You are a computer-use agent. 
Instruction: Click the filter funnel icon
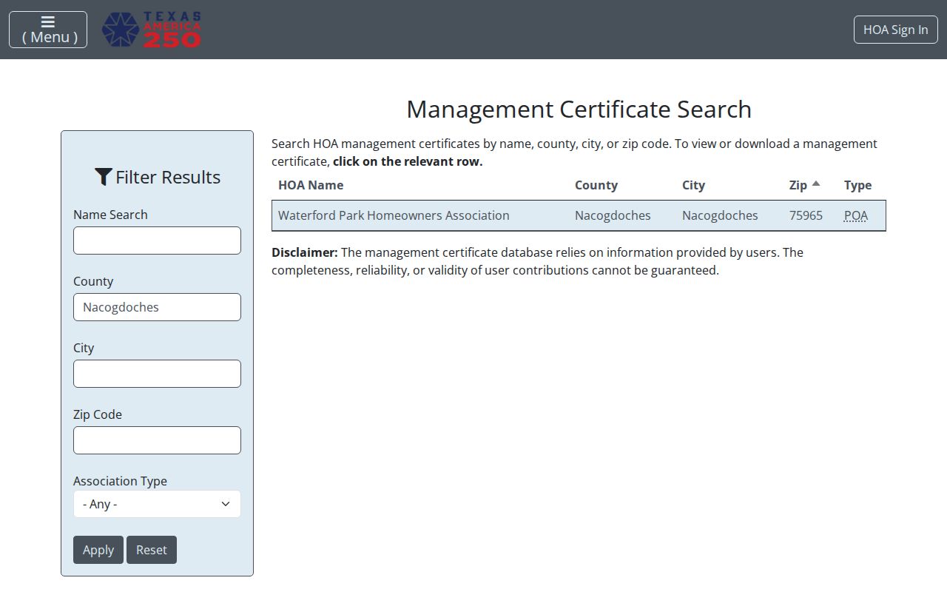click(104, 177)
